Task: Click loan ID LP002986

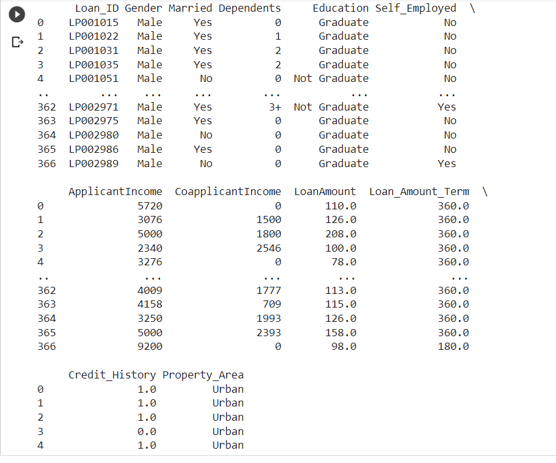Action: (x=94, y=150)
